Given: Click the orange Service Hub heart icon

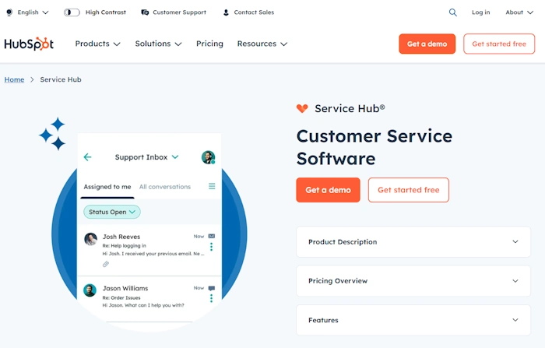Looking at the screenshot, I should 302,108.
